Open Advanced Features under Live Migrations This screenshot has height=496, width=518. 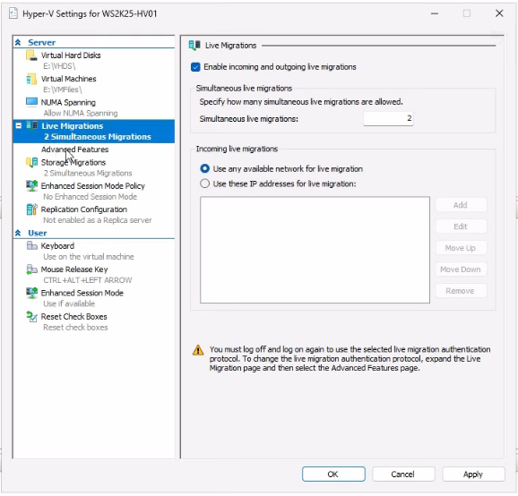tap(74, 150)
